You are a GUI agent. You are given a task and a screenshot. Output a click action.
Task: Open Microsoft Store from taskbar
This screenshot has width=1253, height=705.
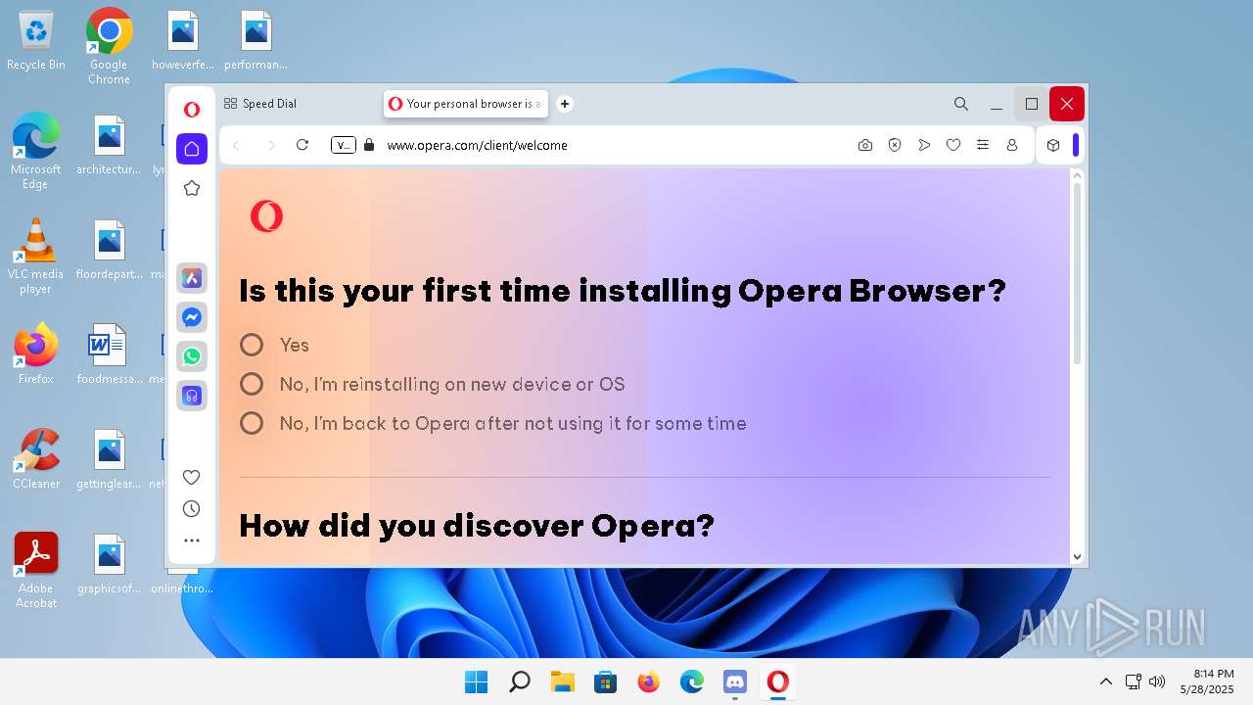pyautogui.click(x=605, y=681)
